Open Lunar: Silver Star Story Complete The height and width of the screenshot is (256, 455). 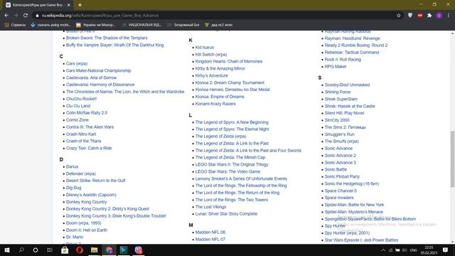click(226, 214)
